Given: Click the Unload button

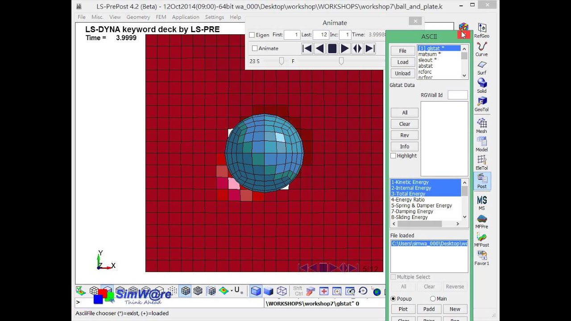Looking at the screenshot, I should [403, 73].
